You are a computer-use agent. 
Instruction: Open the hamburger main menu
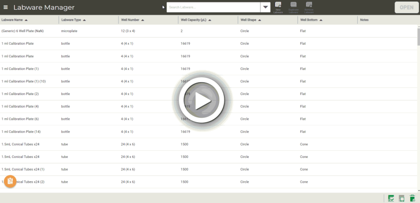pyautogui.click(x=6, y=8)
